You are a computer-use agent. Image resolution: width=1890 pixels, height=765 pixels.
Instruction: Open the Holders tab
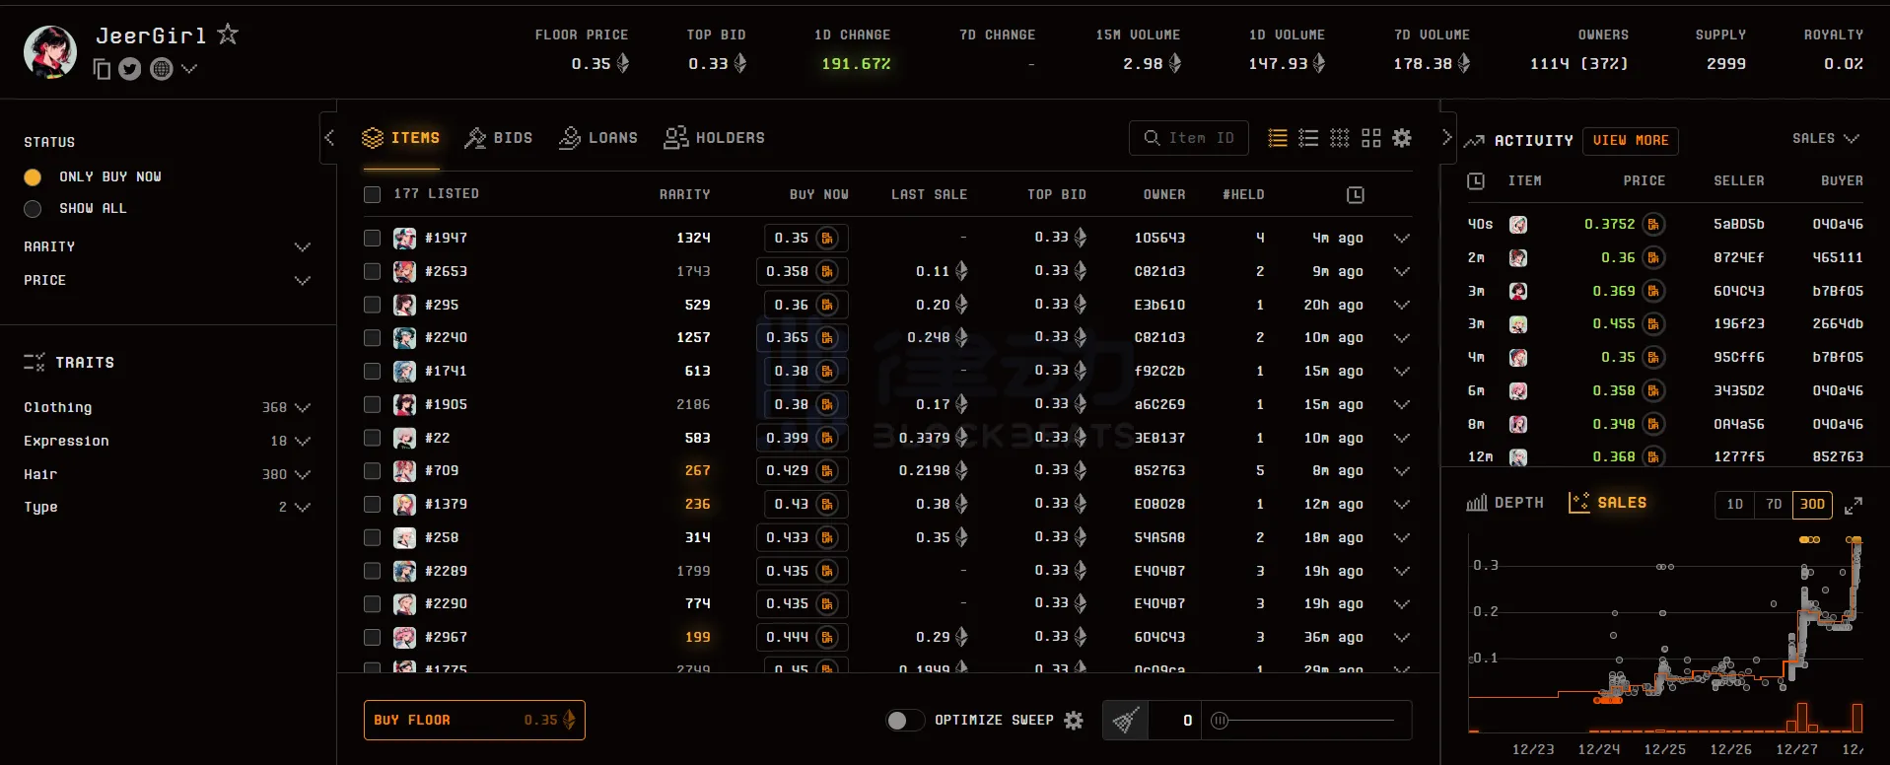click(x=715, y=138)
